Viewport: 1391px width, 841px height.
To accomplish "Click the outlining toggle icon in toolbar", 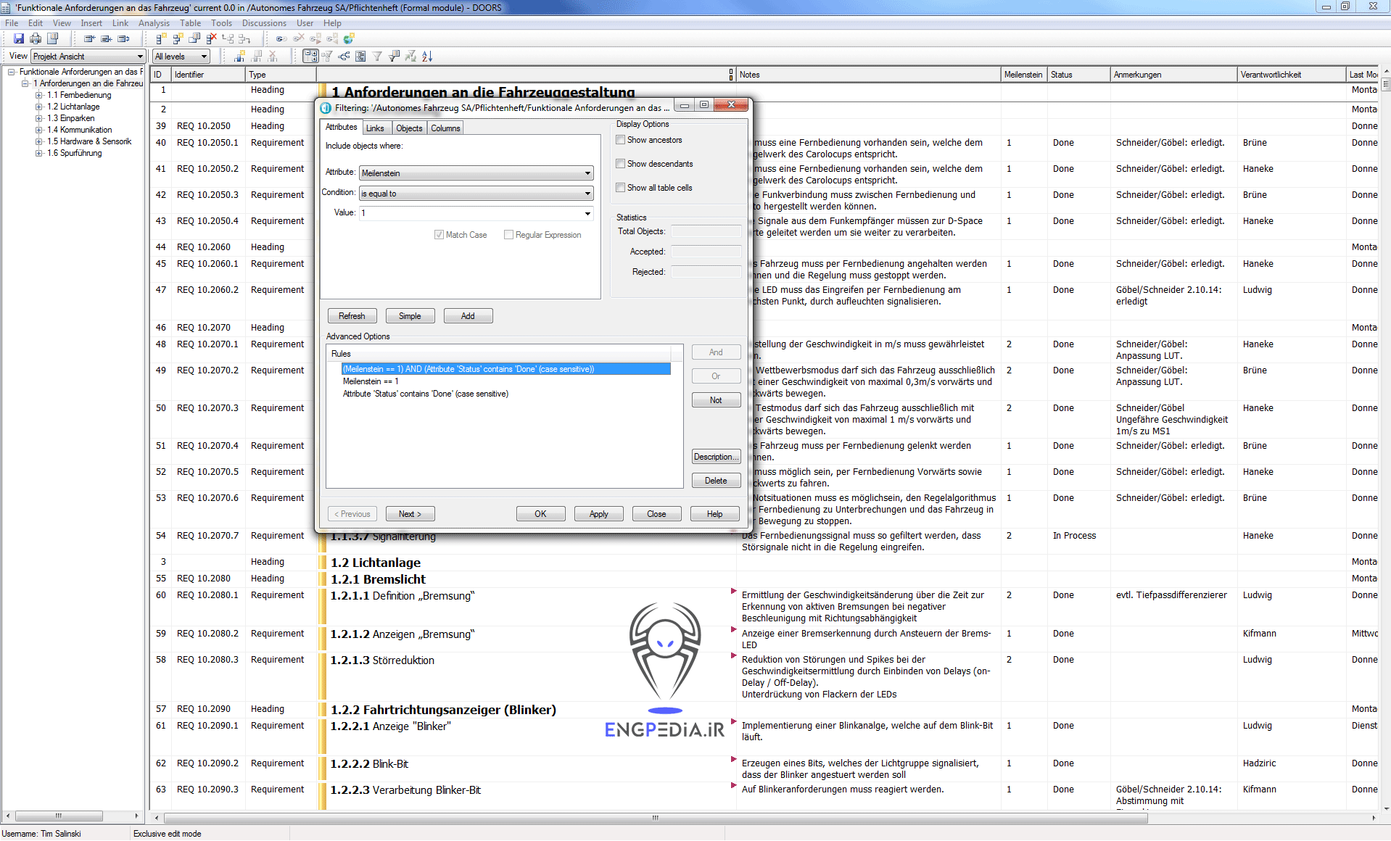I will point(310,57).
